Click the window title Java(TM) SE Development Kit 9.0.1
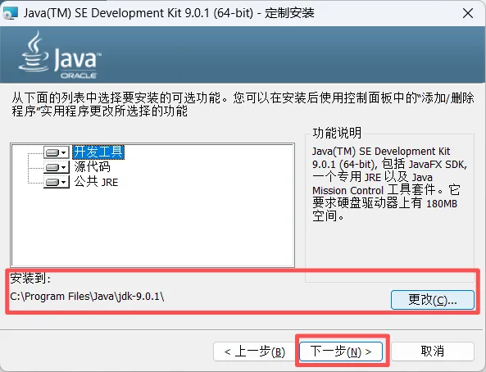The image size is (486, 372). [169, 13]
